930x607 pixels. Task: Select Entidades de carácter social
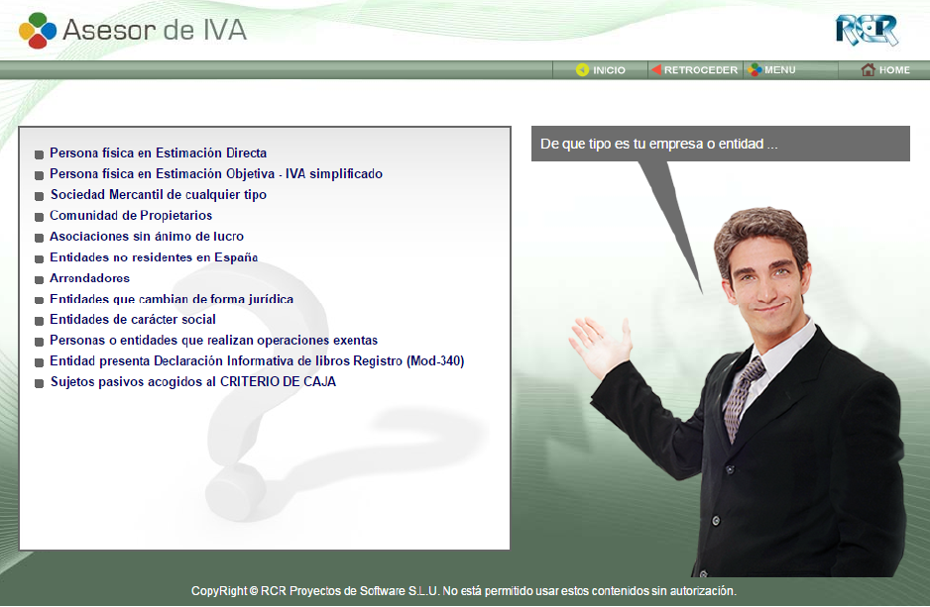(132, 319)
